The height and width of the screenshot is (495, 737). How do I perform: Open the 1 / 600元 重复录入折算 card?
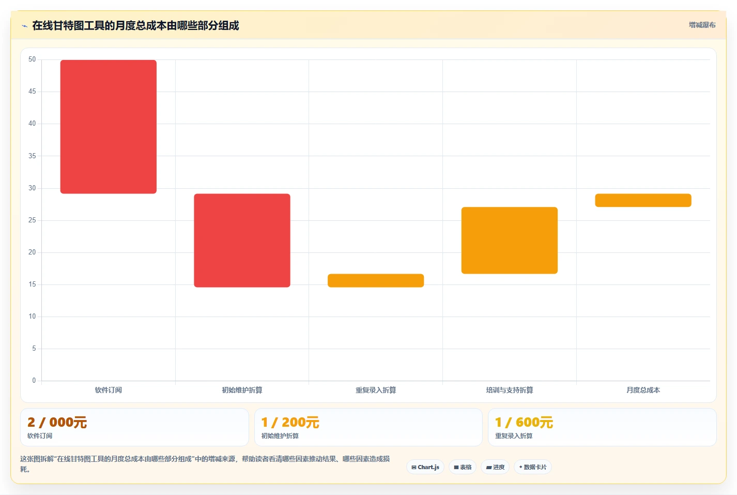coord(602,427)
